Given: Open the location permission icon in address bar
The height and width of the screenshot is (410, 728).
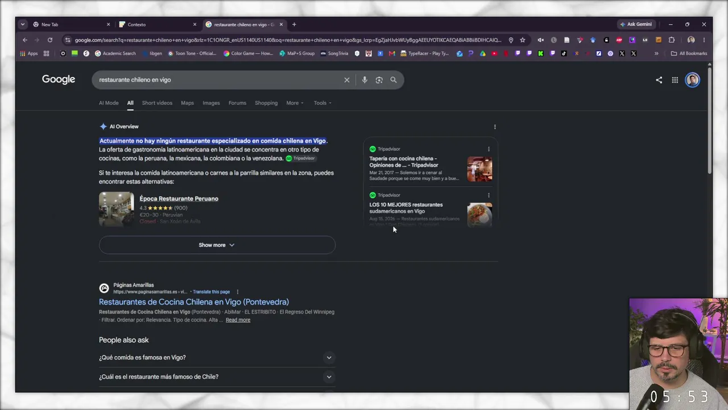Looking at the screenshot, I should [511, 40].
